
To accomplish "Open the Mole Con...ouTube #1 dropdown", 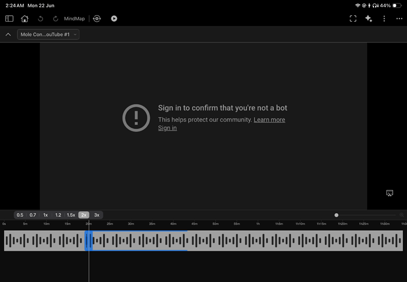I will tap(48, 35).
